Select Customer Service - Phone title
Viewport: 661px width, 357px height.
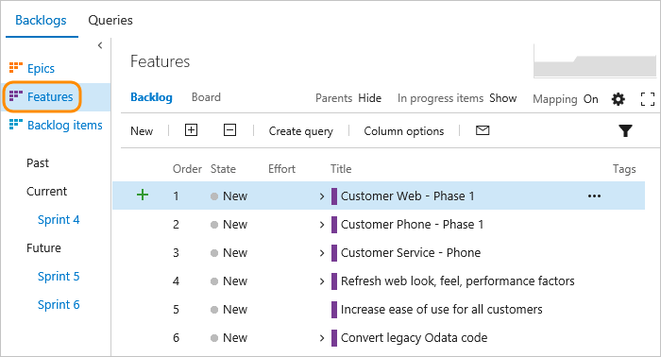(411, 252)
